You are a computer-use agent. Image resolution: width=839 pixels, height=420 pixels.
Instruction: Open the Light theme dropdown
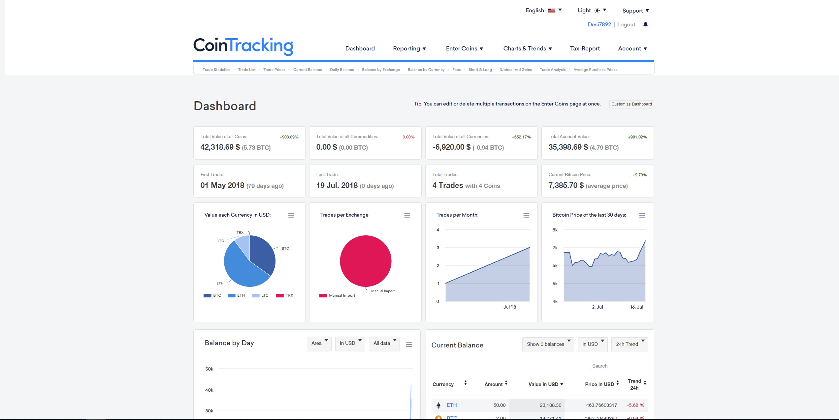pyautogui.click(x=592, y=11)
